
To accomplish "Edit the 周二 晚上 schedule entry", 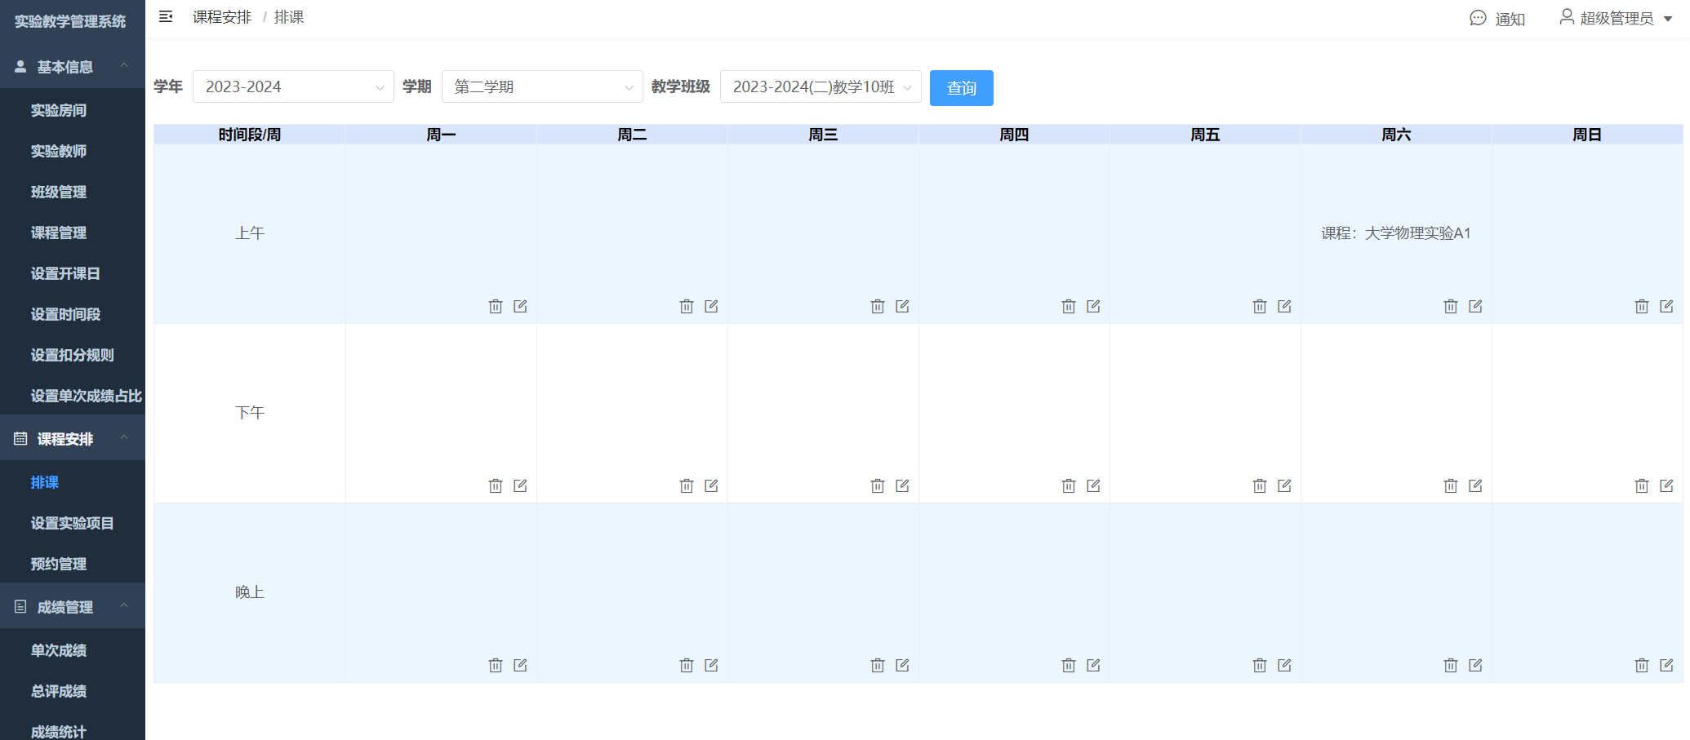I will point(711,665).
